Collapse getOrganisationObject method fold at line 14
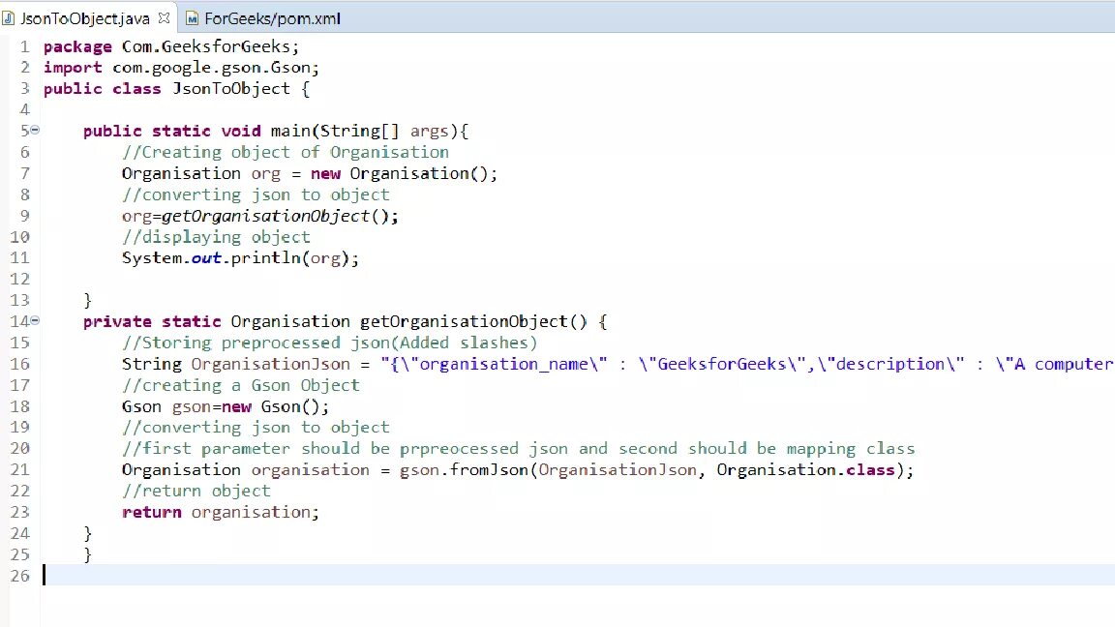 pyautogui.click(x=35, y=320)
